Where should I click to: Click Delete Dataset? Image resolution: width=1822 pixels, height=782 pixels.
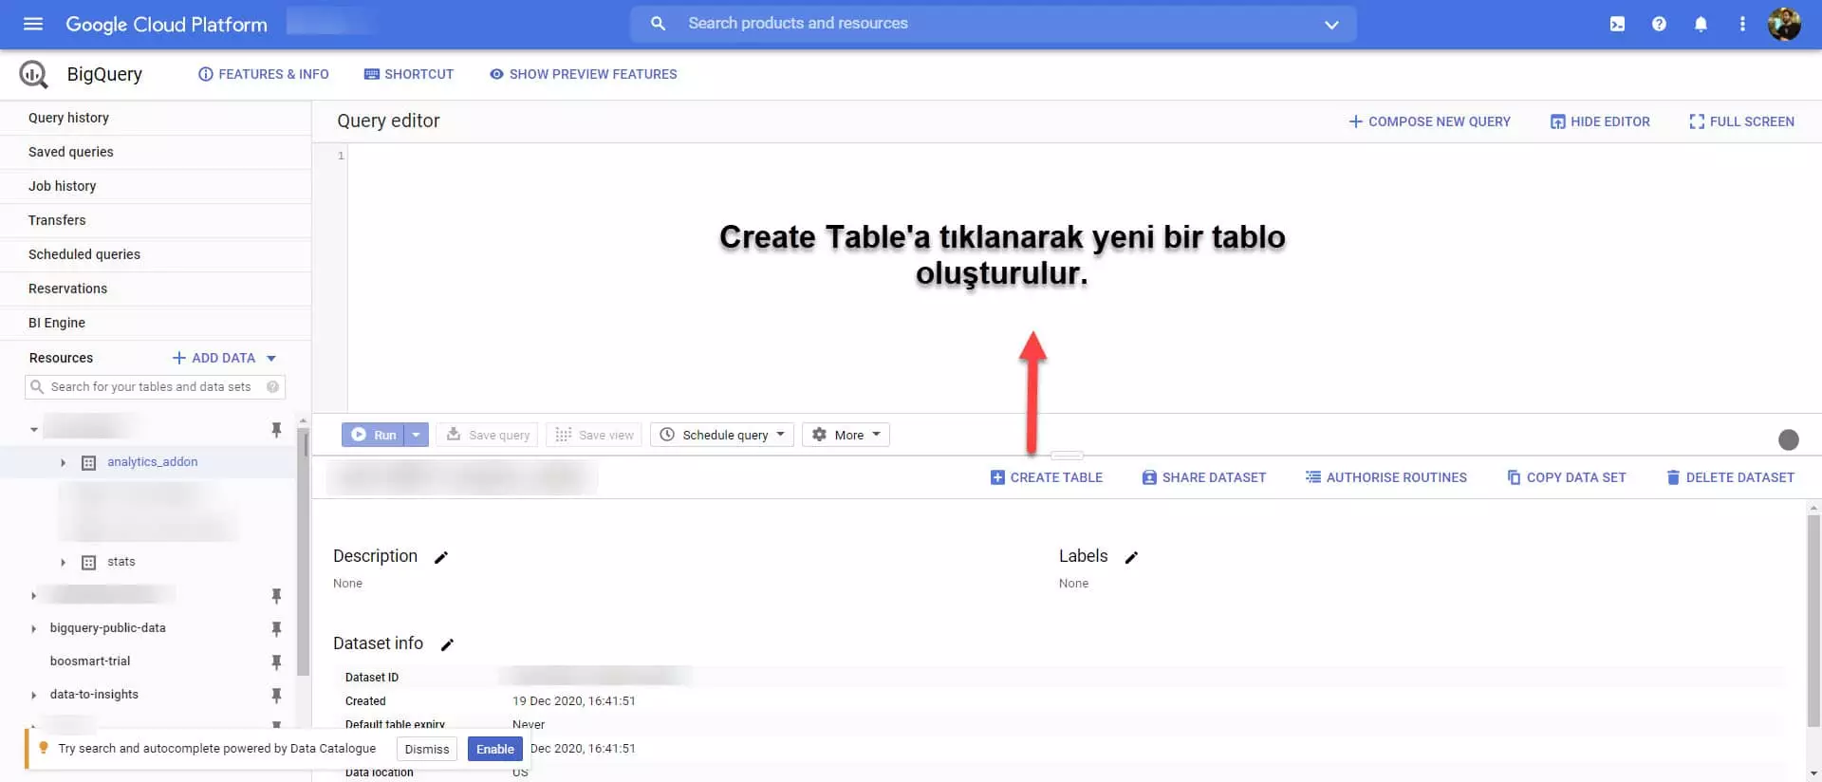tap(1730, 477)
